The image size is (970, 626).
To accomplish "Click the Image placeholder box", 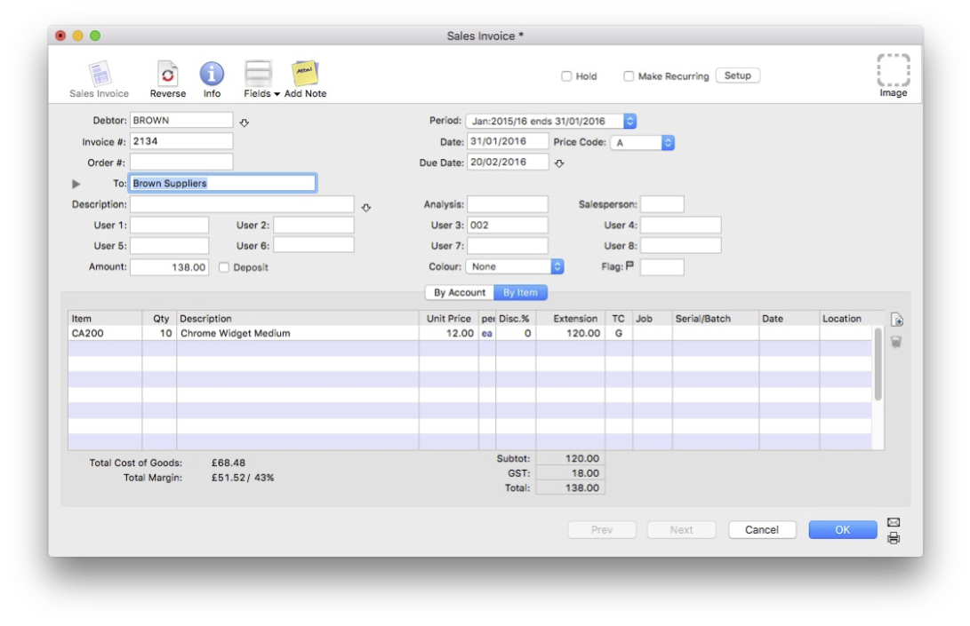I will pyautogui.click(x=893, y=70).
